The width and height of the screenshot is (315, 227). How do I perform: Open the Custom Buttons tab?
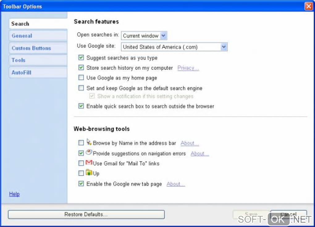(x=38, y=48)
